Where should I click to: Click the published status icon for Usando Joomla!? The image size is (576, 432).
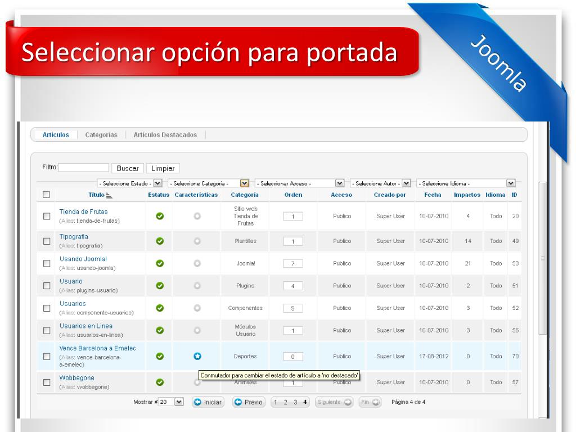(160, 263)
